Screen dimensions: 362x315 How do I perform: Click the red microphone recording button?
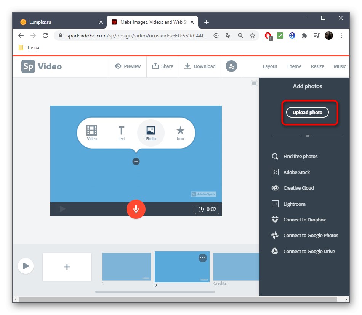tap(136, 209)
